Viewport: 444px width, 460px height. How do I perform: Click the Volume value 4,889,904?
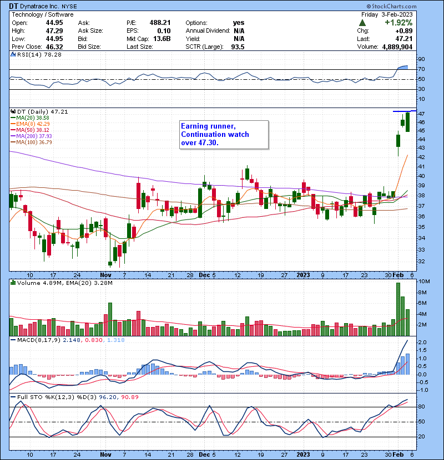[x=397, y=47]
